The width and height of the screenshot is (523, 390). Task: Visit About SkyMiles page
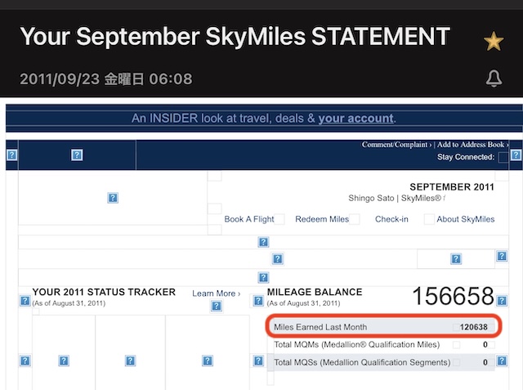tap(466, 219)
